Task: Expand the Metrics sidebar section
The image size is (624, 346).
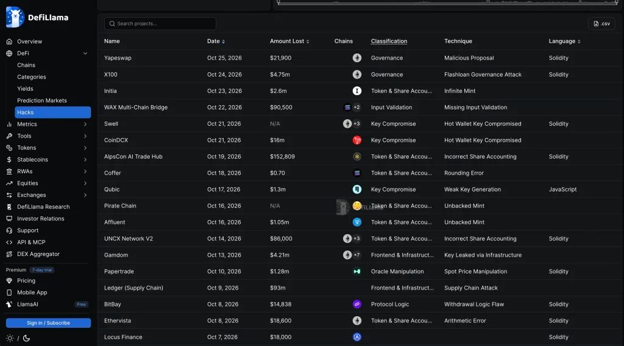Action: click(x=85, y=124)
